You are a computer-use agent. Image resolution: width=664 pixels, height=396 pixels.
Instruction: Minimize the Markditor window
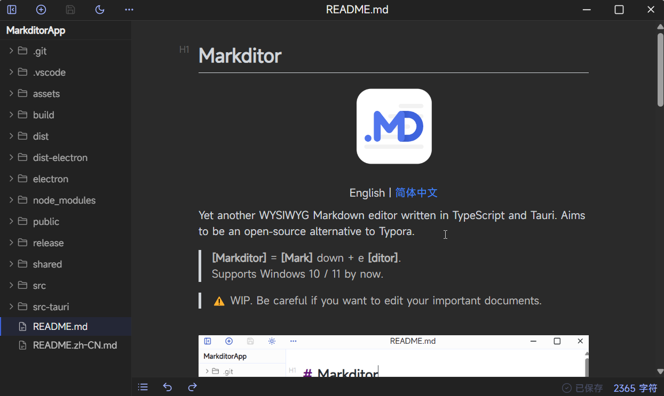click(x=587, y=10)
